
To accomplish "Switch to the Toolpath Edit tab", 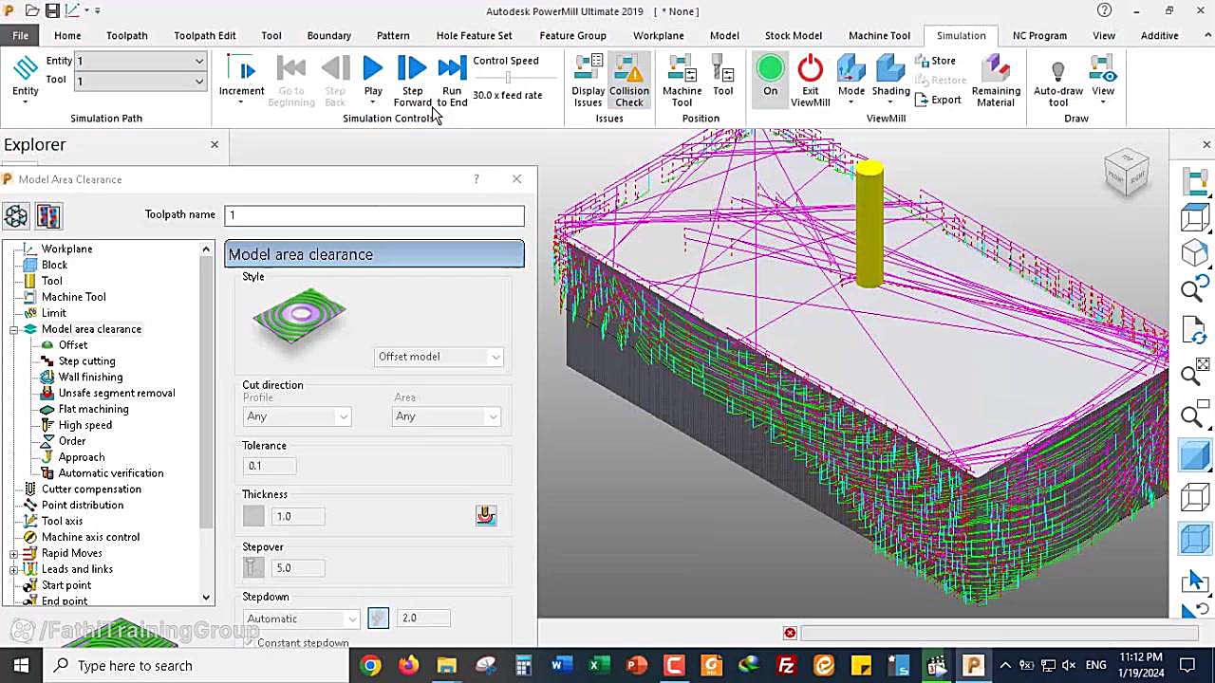I will [x=204, y=35].
